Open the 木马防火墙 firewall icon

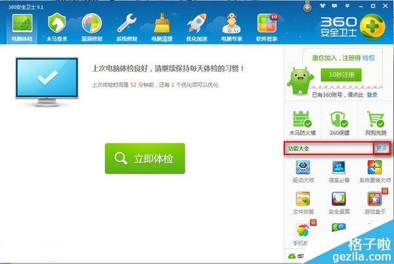click(x=302, y=123)
